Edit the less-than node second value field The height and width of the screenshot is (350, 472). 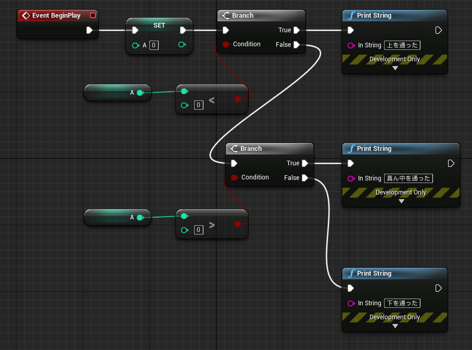198,105
